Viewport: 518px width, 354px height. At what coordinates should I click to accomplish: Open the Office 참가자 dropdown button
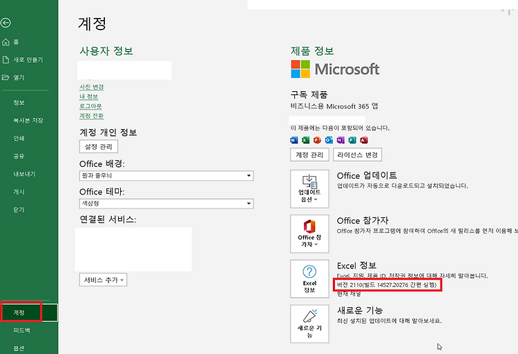(x=309, y=234)
